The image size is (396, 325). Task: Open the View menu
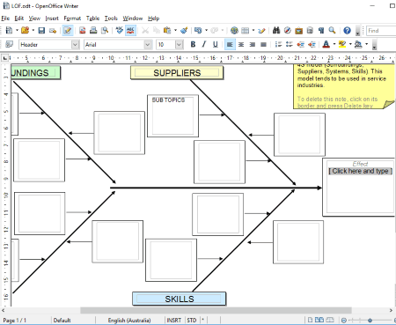click(34, 18)
